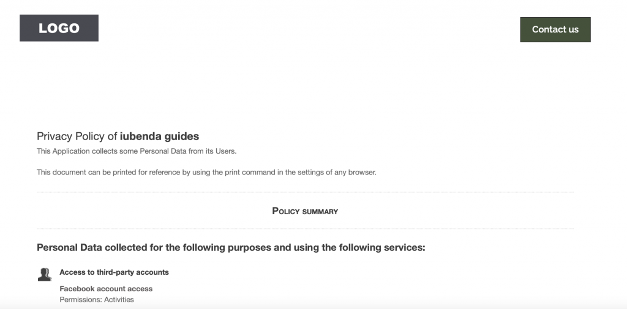
Task: Click the person silhouette icon
Action: coord(44,275)
